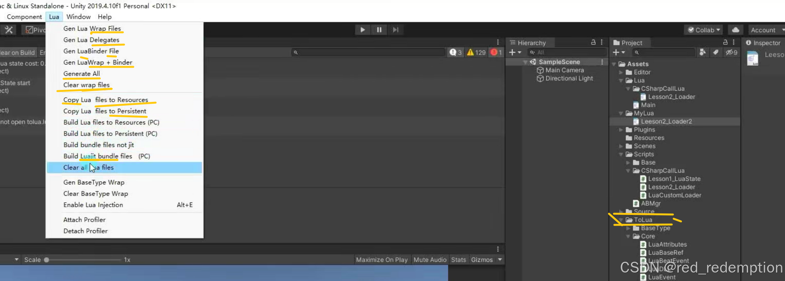785x281 pixels.
Task: Click the Pause button in the toolbar
Action: (x=379, y=30)
